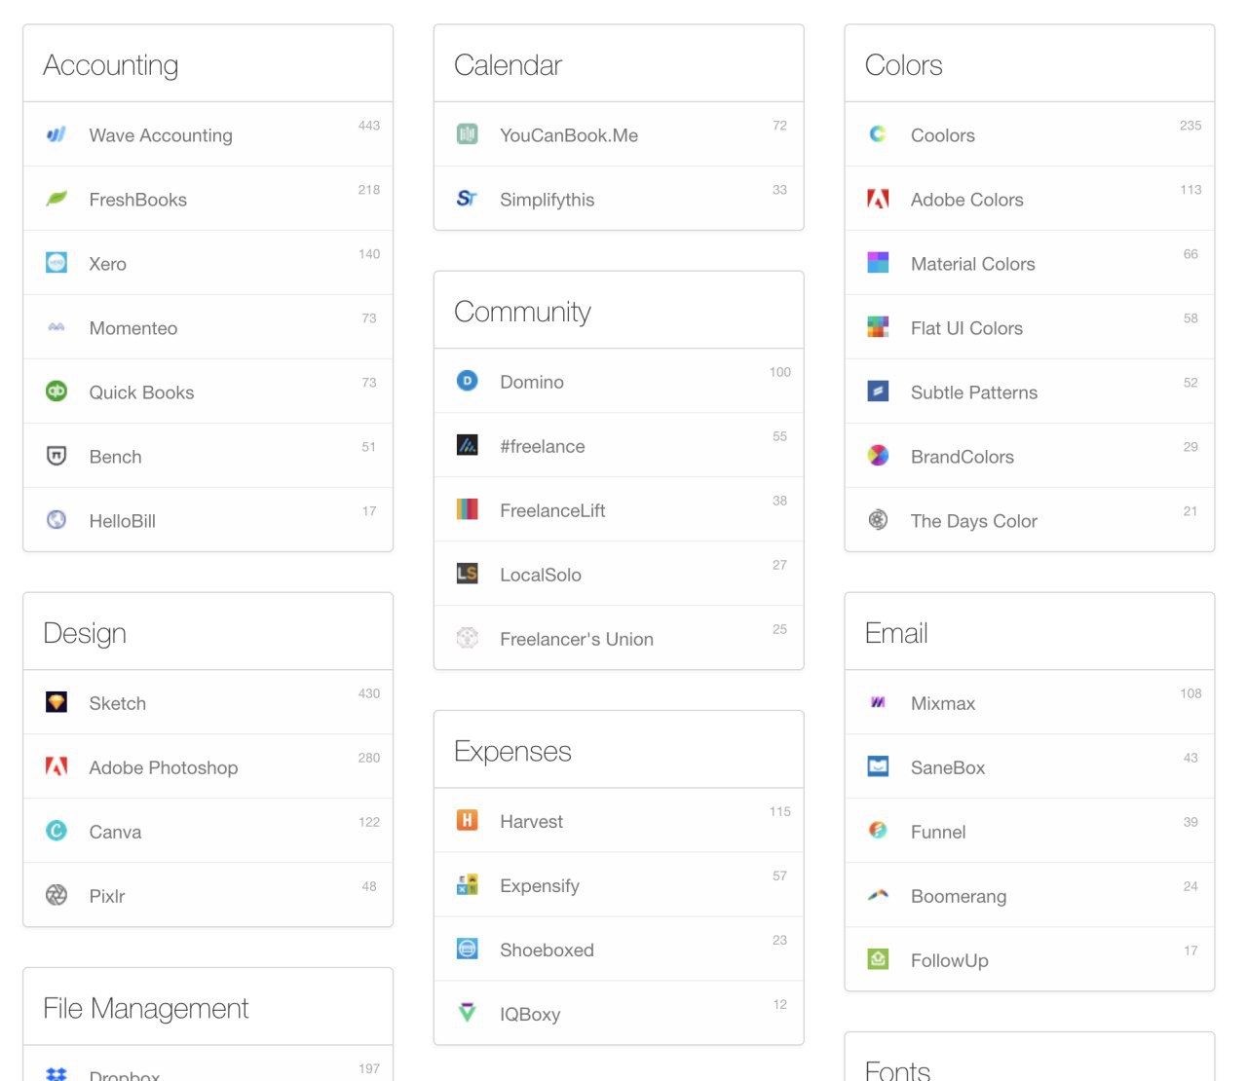Select the Calendar category heading
This screenshot has width=1247, height=1081.
coord(508,65)
